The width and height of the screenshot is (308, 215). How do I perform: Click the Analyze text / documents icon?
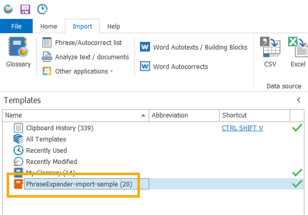click(47, 57)
